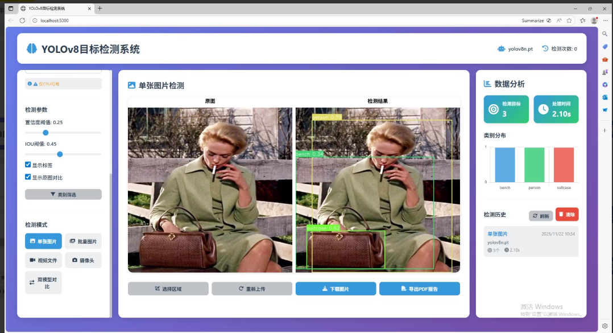The image size is (613, 333).
Task: Click the robot icon beside yolov8n.pt
Action: click(501, 49)
